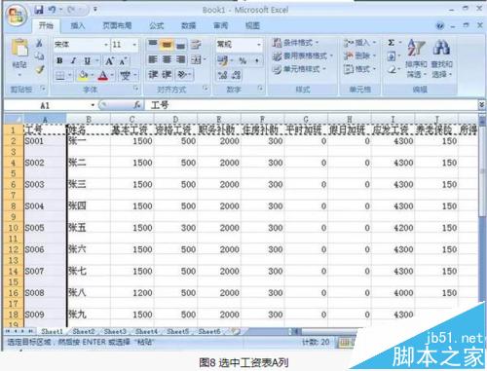Increase indent in alignment group
487x371 pixels.
[x=167, y=75]
